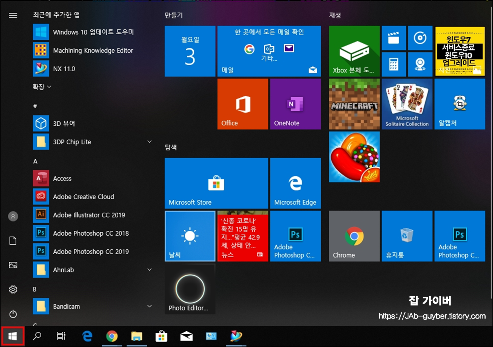493x347 pixels.
Task: Open the Chrome tile
Action: pyautogui.click(x=354, y=236)
